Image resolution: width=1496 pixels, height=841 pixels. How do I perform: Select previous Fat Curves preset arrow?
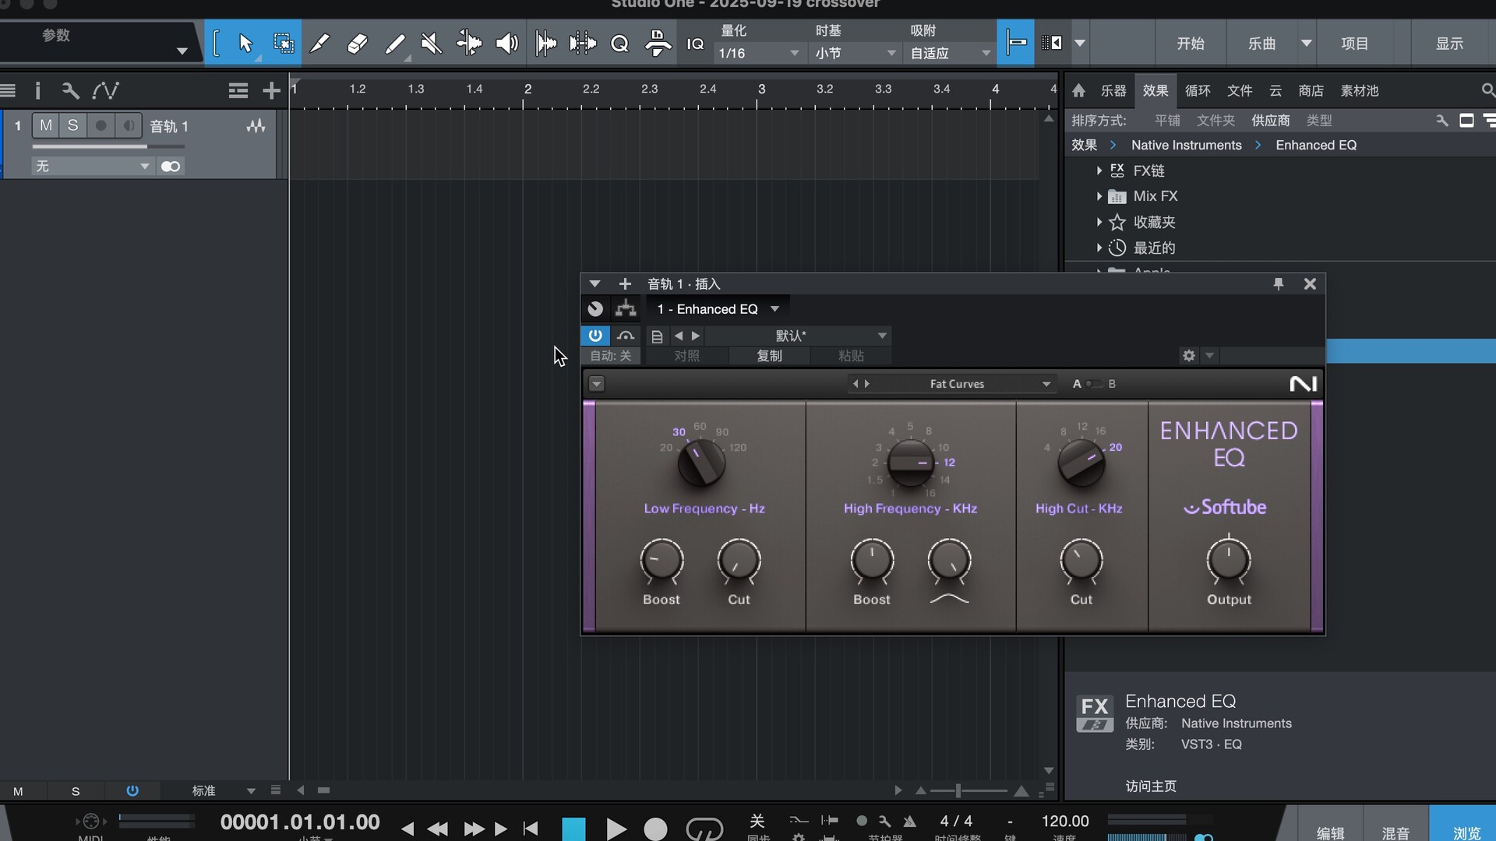855,384
